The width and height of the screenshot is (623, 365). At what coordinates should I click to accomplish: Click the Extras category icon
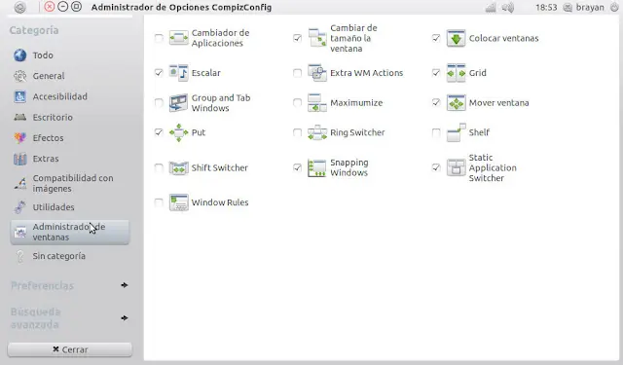(19, 159)
